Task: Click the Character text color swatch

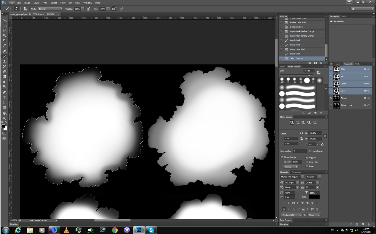Action: click(314, 197)
